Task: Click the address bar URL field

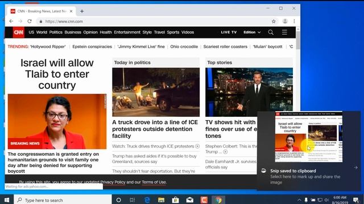Action: pyautogui.click(x=153, y=22)
